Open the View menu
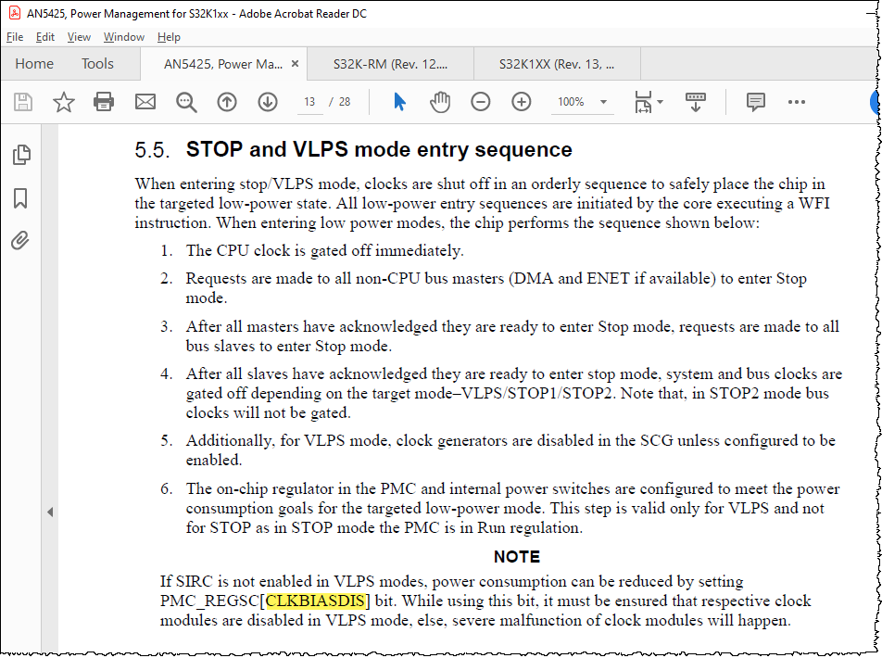The width and height of the screenshot is (882, 658). [79, 37]
